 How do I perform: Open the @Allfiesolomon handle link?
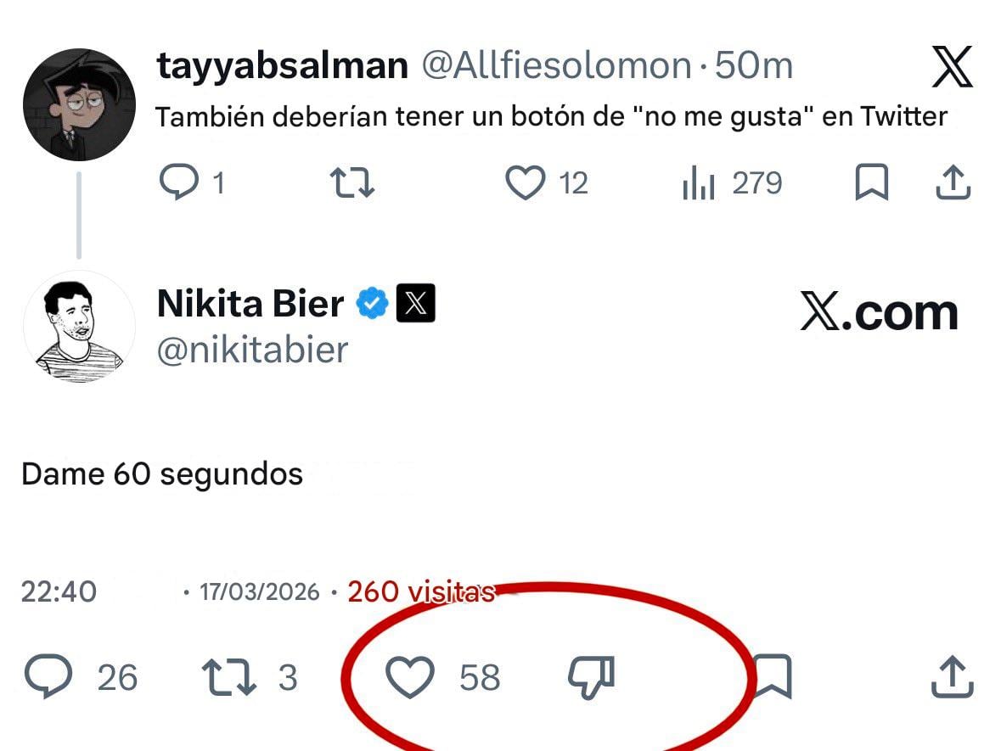[552, 64]
